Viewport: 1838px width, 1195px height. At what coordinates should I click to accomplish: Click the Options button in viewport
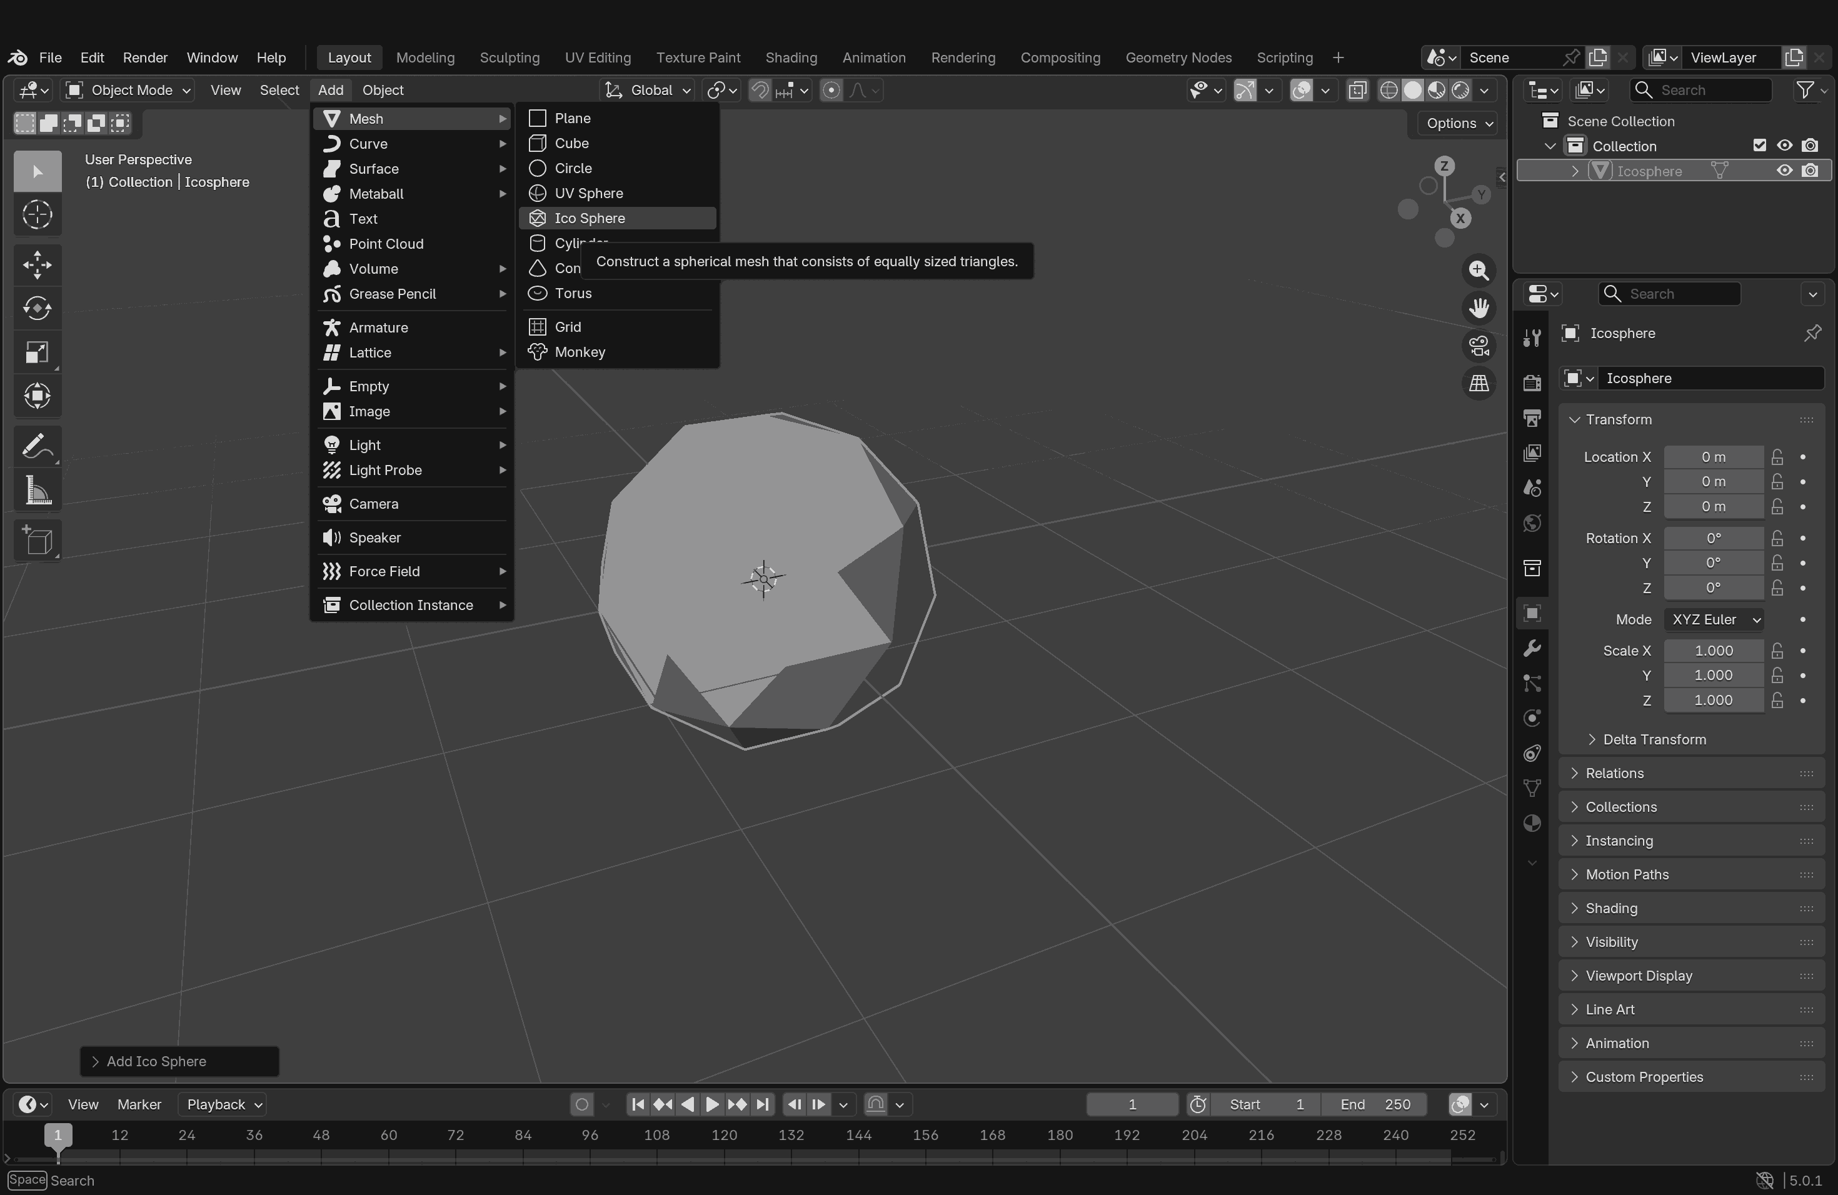pyautogui.click(x=1458, y=124)
